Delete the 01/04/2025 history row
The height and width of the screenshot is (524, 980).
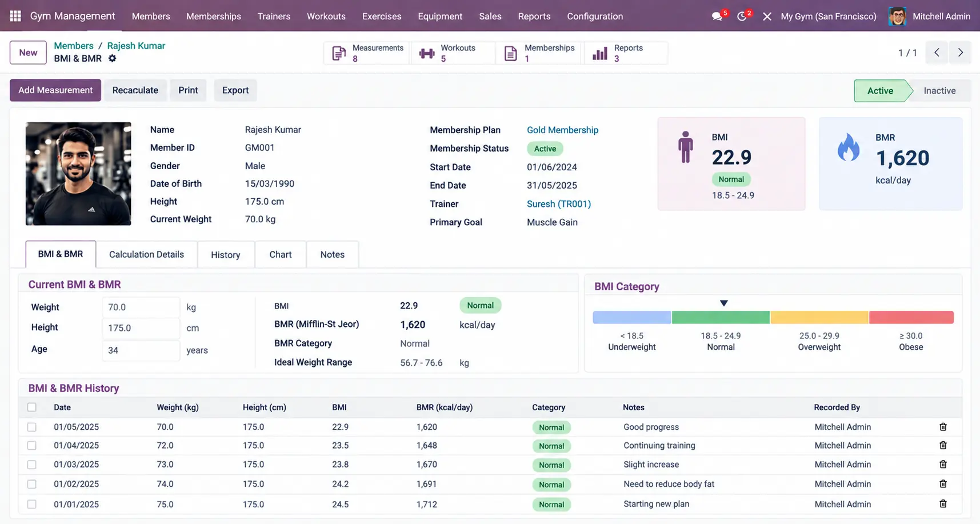943,445
